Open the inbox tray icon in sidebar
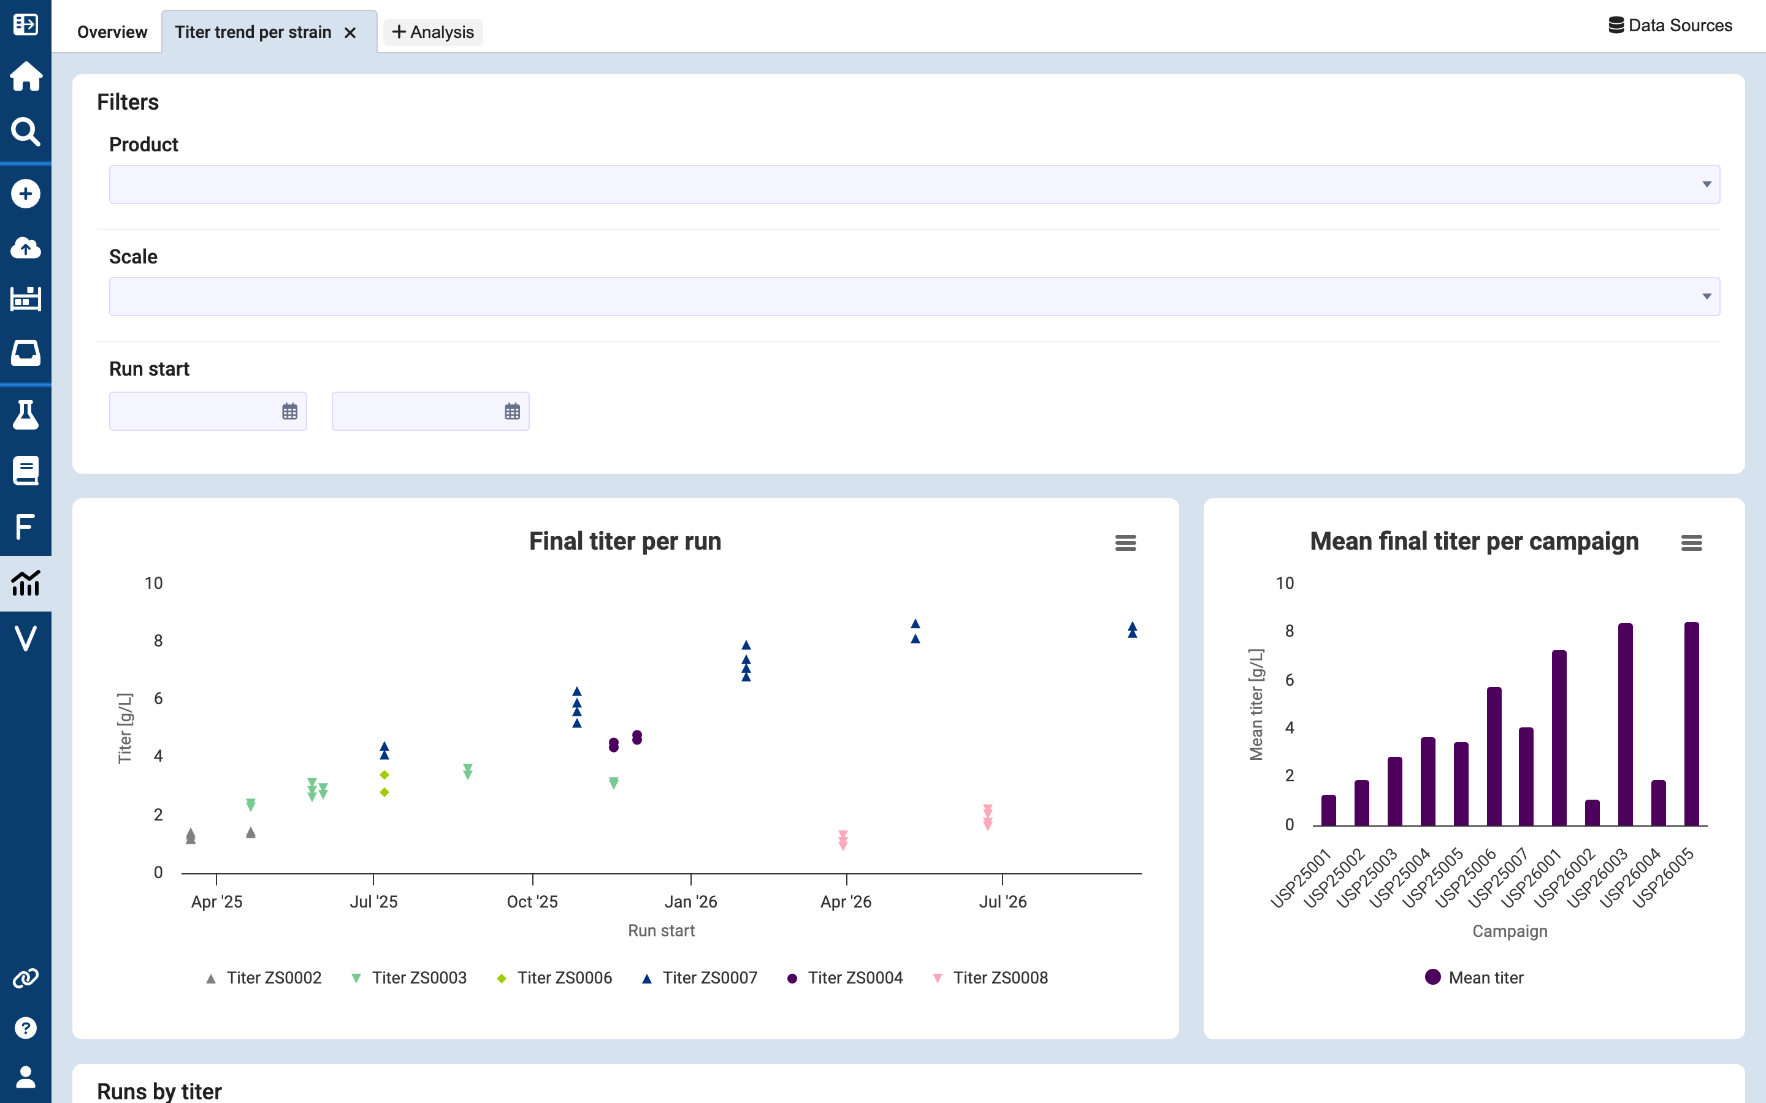Viewport: 1766px width, 1103px height. [x=26, y=352]
